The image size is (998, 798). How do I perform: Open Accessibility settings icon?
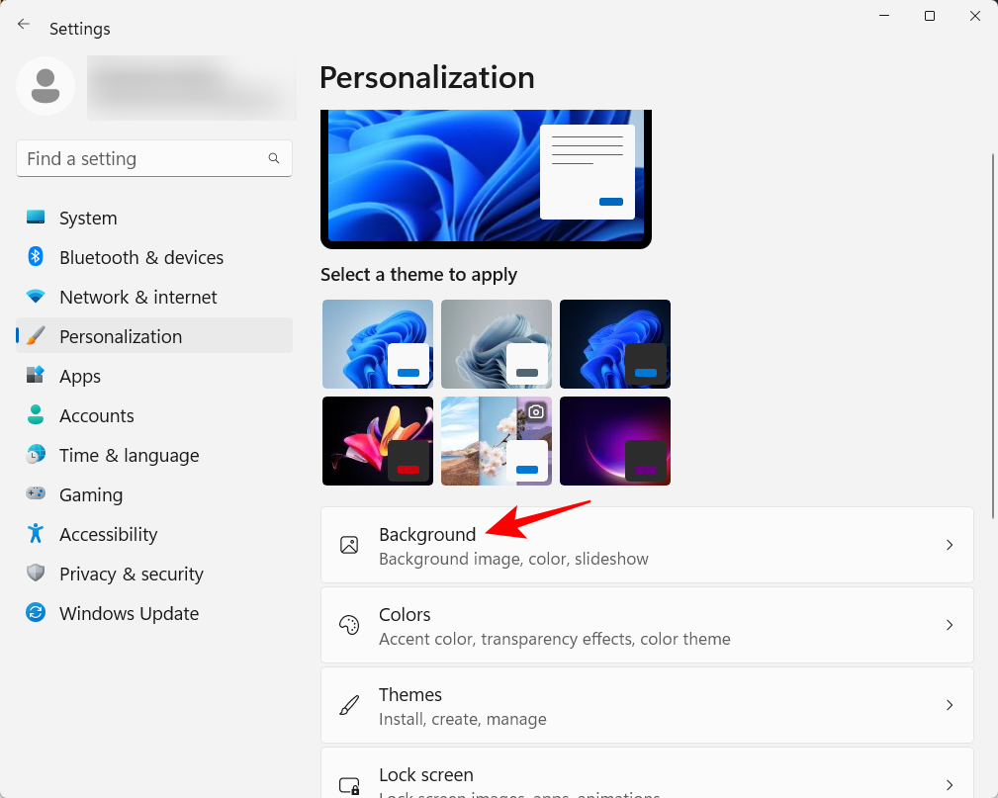[x=36, y=534]
